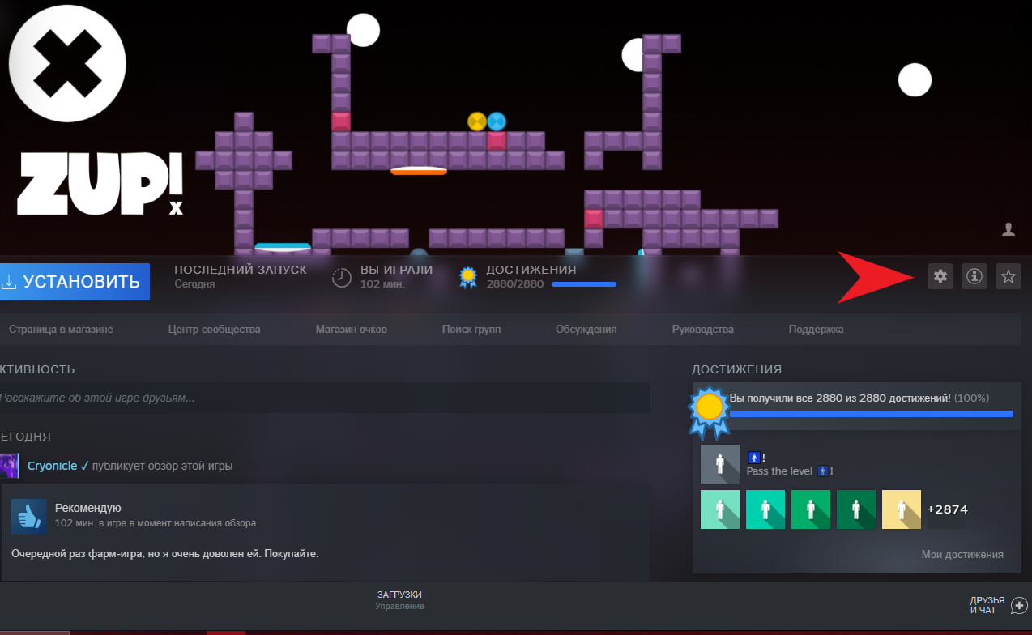This screenshot has height=635, width=1032.
Task: Click the ПОСЛЕДНИЙ ЗАПУСК Сегодня text
Action: coord(241,276)
